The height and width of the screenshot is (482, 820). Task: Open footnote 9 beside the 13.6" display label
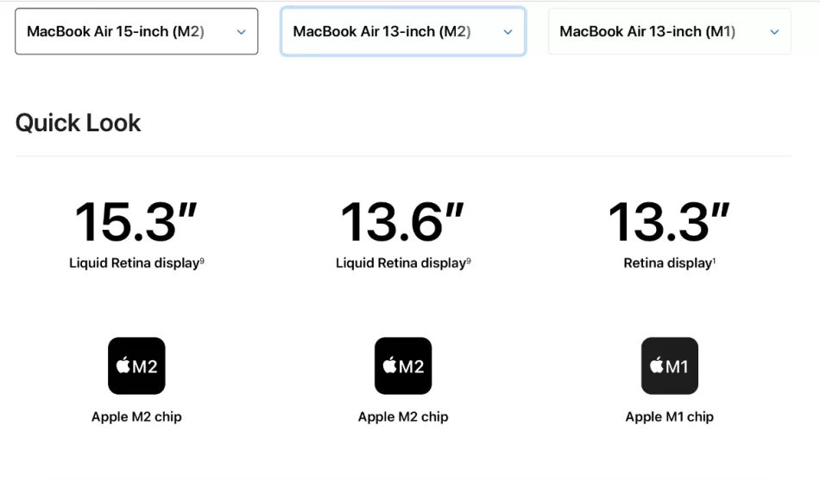(469, 261)
